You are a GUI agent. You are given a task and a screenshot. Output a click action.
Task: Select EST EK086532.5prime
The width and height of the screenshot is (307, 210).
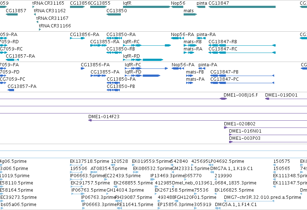[136, 172]
